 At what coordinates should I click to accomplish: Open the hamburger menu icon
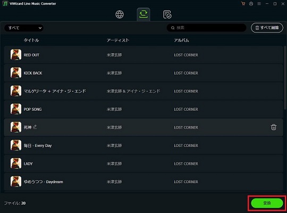click(x=259, y=4)
